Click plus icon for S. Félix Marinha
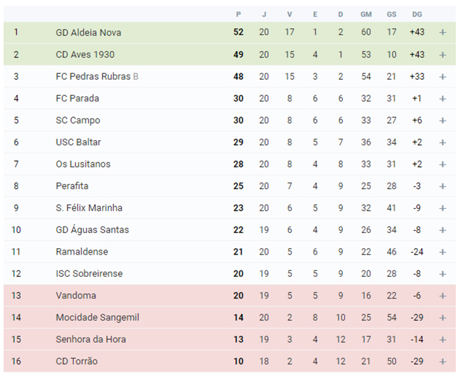The width and height of the screenshot is (458, 379). pyautogui.click(x=442, y=208)
